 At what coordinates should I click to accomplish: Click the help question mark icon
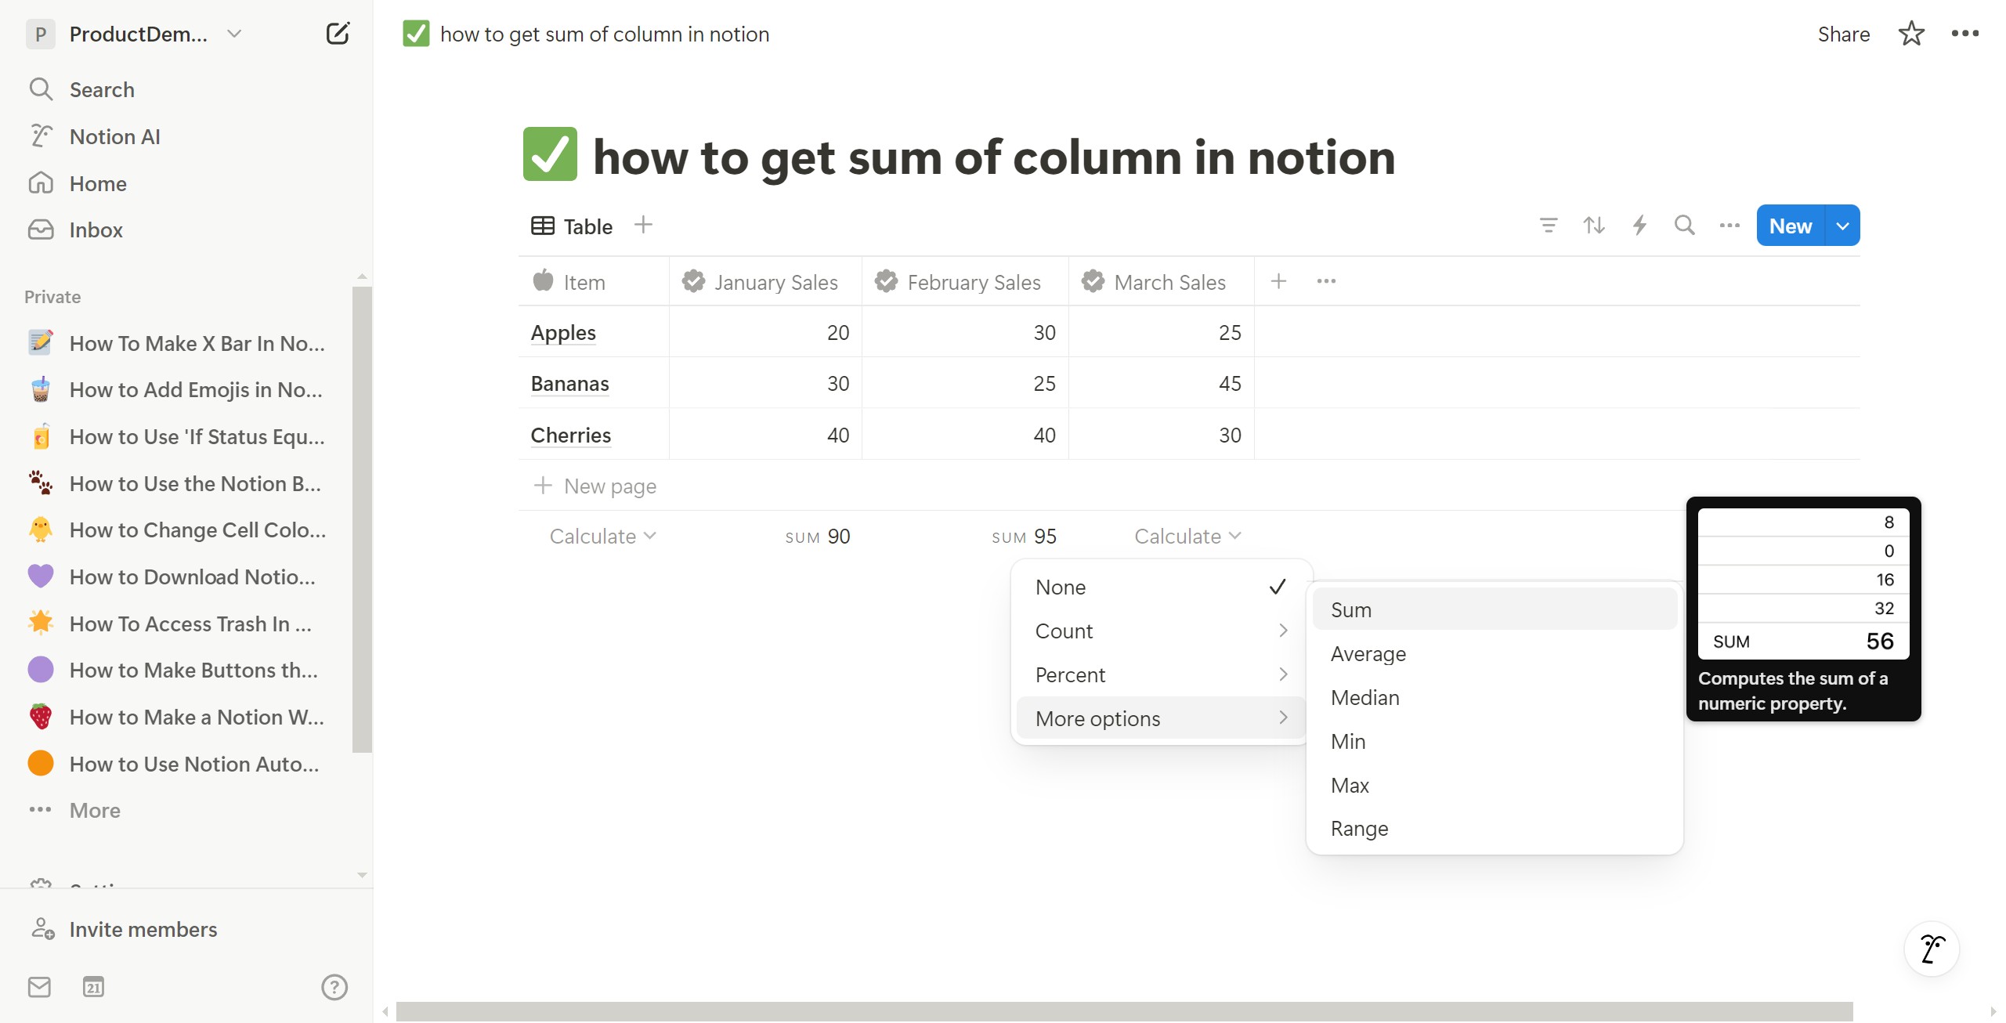pyautogui.click(x=334, y=987)
